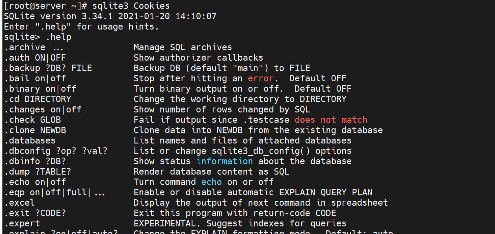Click the .clone NEWDB command
This screenshot has height=234, width=495.
point(35,130)
